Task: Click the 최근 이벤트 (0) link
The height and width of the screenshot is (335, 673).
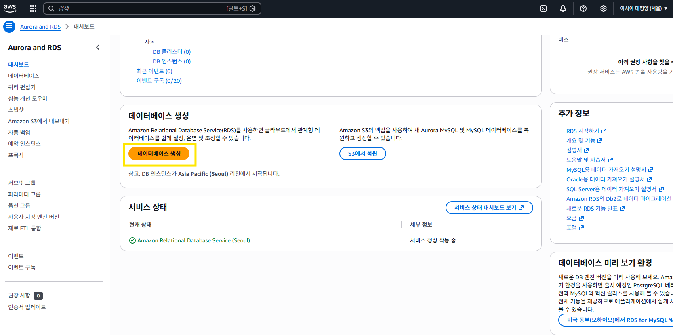Action: tap(154, 71)
